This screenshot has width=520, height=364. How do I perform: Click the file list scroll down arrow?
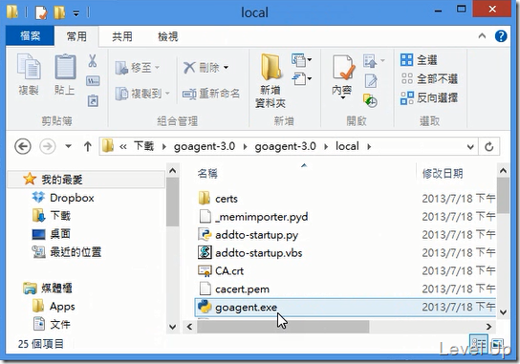(503, 312)
